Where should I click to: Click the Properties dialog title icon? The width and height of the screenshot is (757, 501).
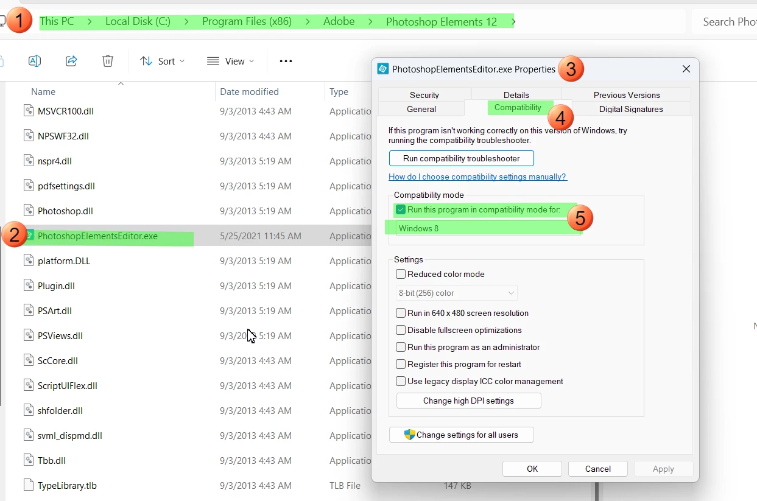[x=383, y=69]
